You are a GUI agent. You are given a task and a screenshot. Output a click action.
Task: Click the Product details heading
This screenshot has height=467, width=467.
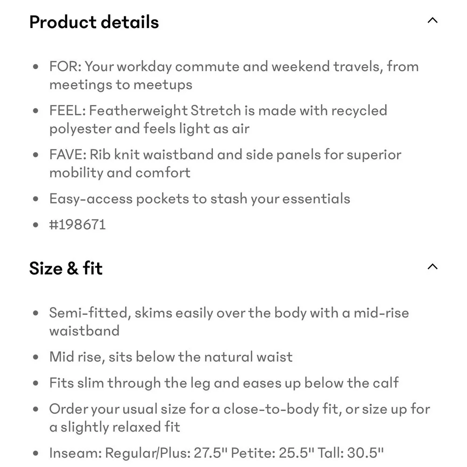[94, 22]
